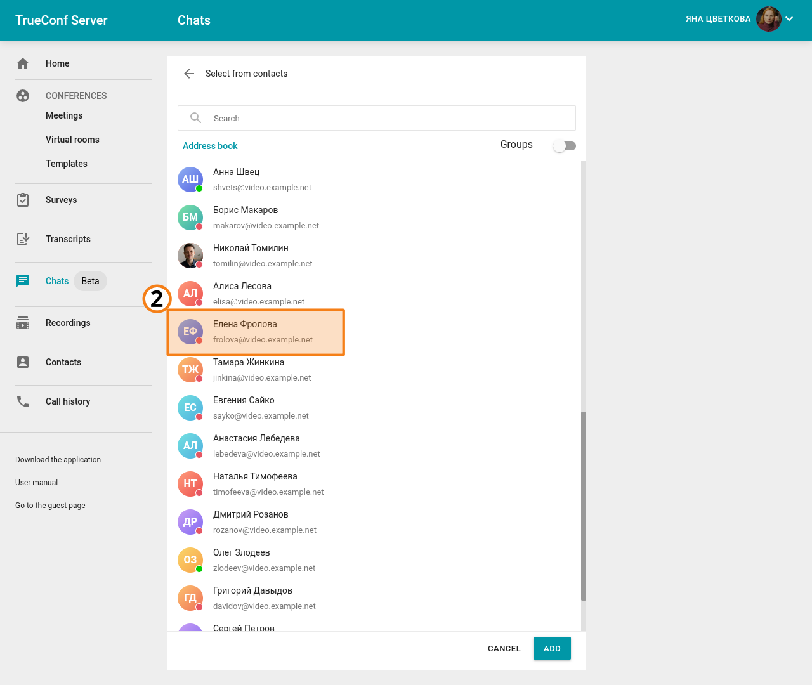
Task: Click the Home house icon
Action: tap(23, 63)
